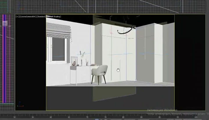Select the picture frame on the desk
The width and height of the screenshot is (209, 120).
point(74,61)
